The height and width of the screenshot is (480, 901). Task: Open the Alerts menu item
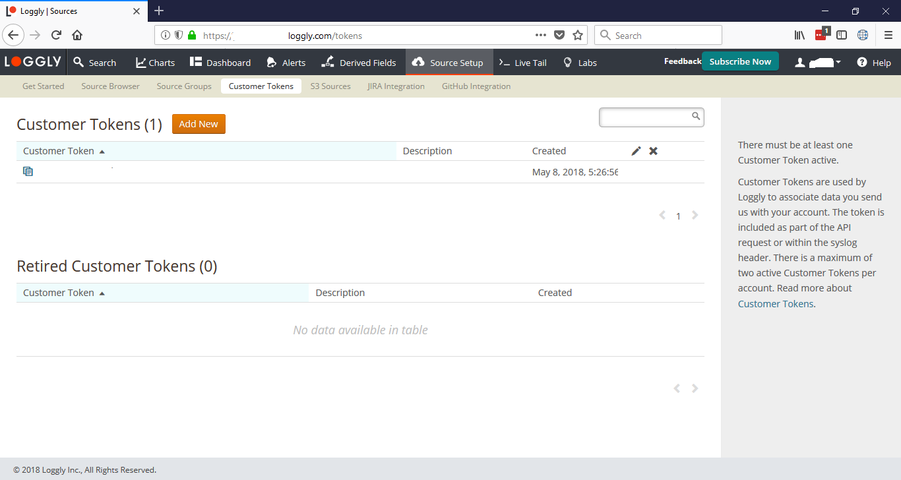[x=286, y=63]
